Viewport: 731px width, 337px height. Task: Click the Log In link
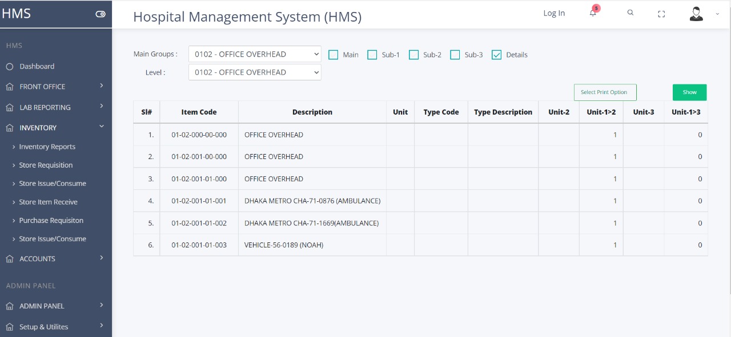tap(553, 13)
